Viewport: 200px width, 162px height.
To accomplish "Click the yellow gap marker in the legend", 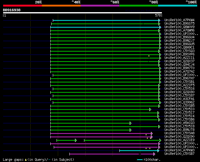I will (x=26, y=160).
